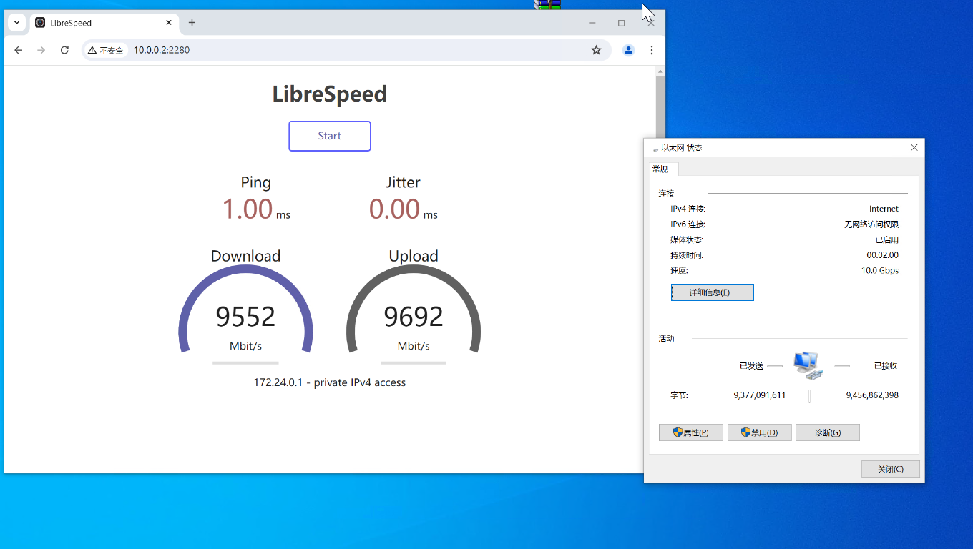The image size is (973, 549).
Task: Reload the LibreSpeed page
Action: pos(64,50)
